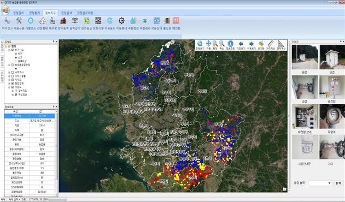
Task: Select the triangle area measurement tool
Action: 280,44
